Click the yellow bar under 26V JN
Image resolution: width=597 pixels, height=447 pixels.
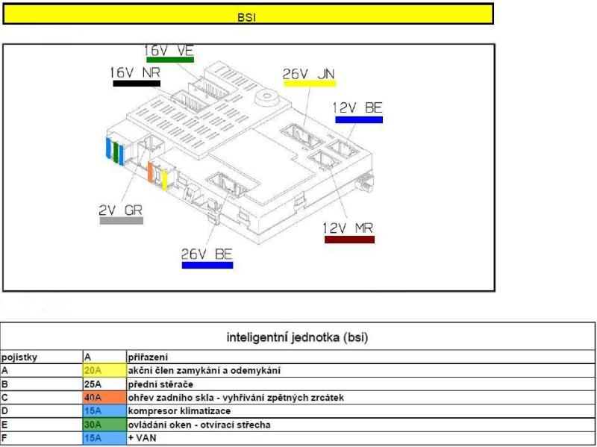(307, 84)
